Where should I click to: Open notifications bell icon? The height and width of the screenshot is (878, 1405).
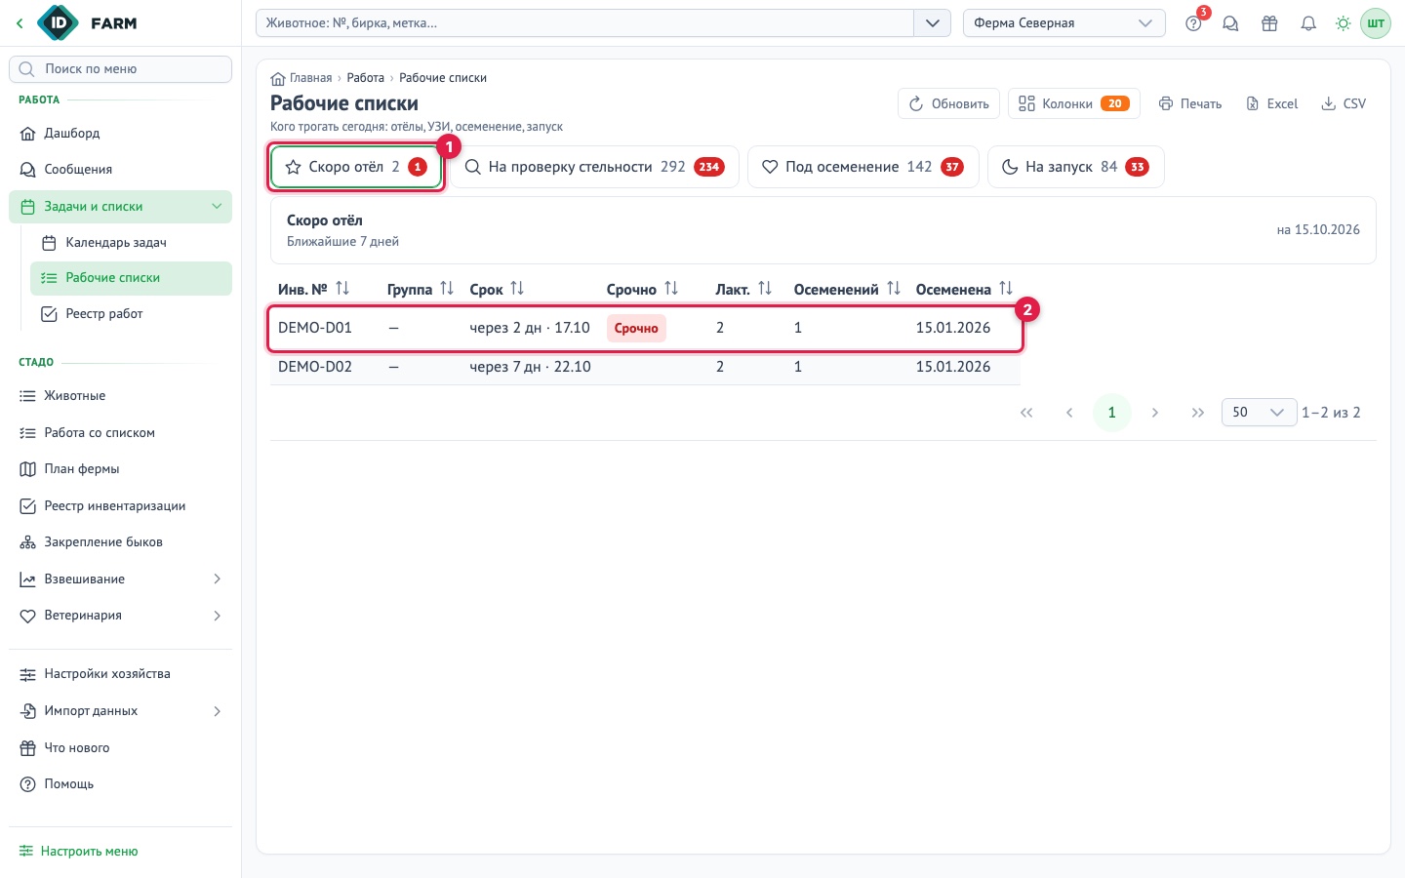coord(1308,23)
